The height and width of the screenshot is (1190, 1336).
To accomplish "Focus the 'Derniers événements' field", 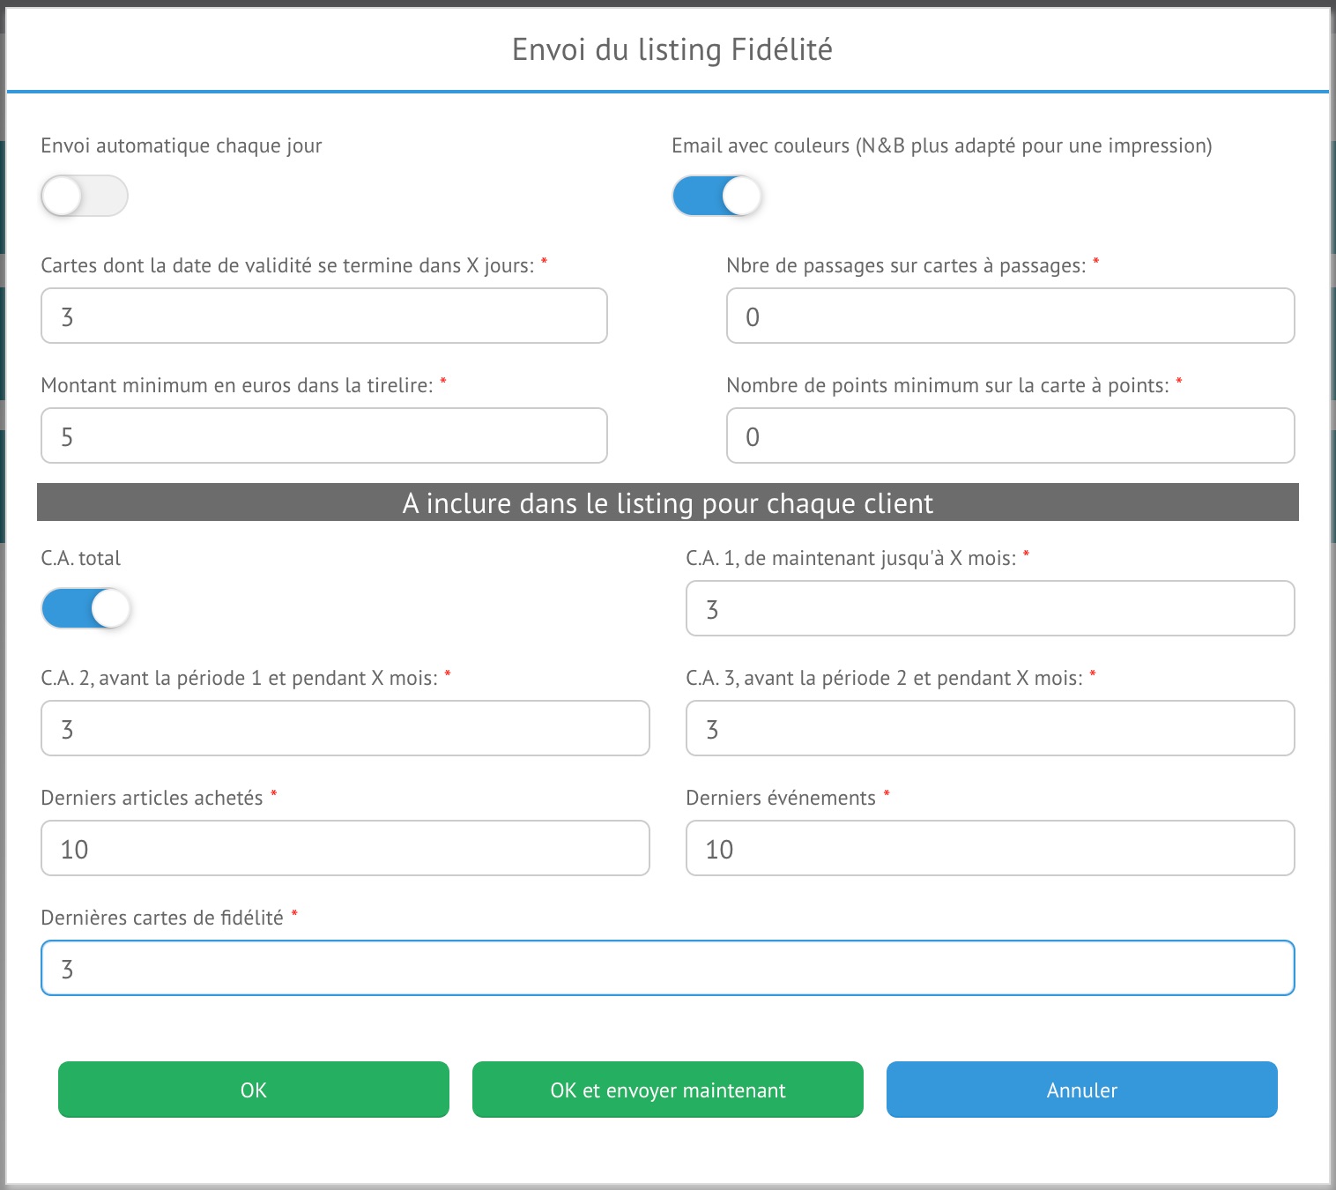I will click(990, 848).
